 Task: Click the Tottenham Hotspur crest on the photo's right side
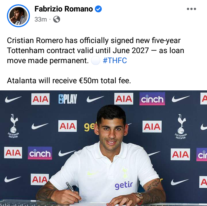[181, 127]
